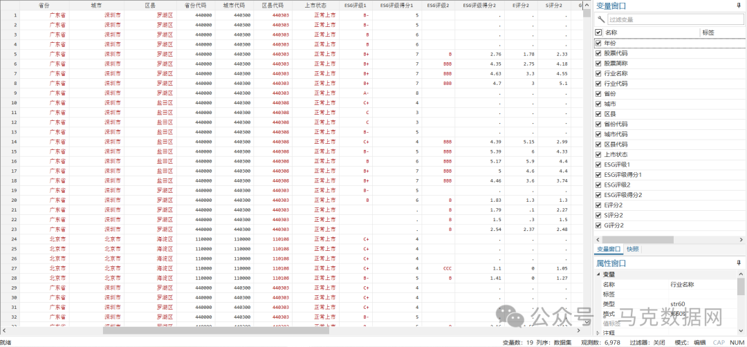Select the ESG评级得分1 column header in the grid
Viewport: 747px width, 347px height.
click(397, 6)
